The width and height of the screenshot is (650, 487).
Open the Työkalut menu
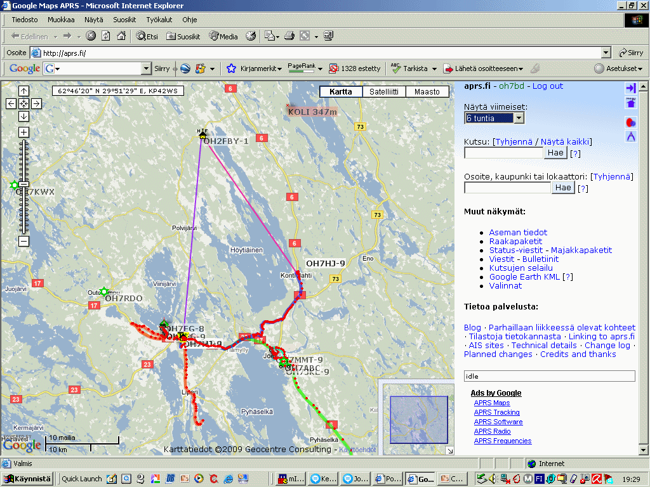click(x=159, y=20)
